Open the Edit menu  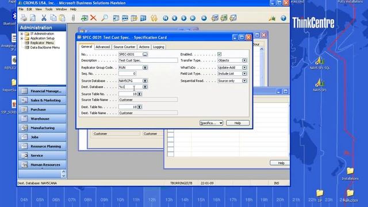pyautogui.click(x=29, y=9)
